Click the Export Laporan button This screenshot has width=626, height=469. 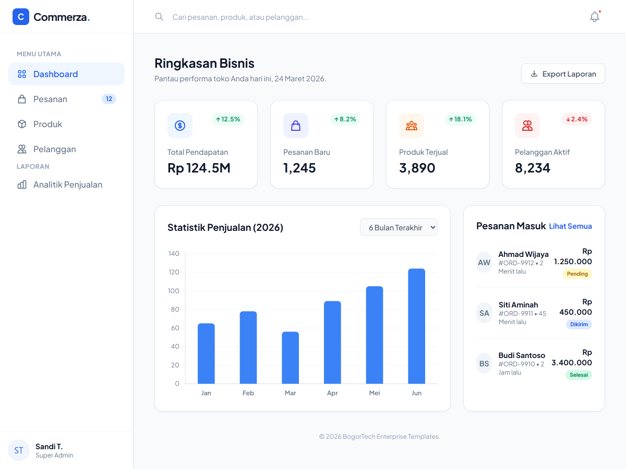coord(563,73)
